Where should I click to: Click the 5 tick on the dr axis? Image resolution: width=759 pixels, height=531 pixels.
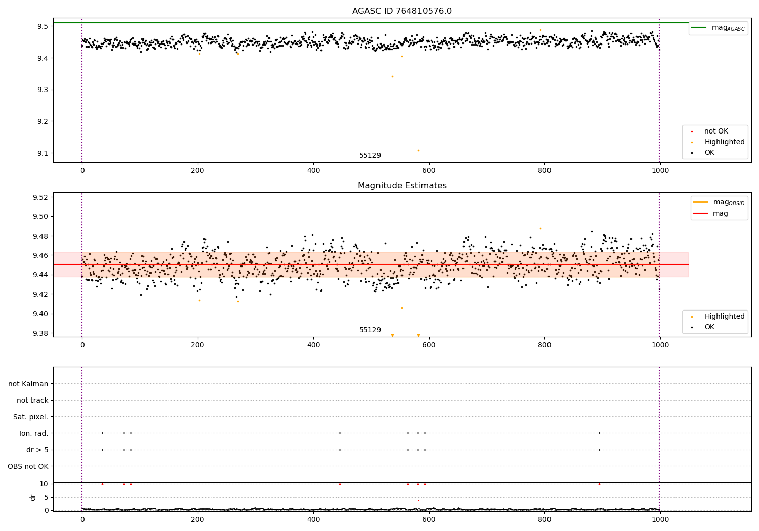pos(46,497)
